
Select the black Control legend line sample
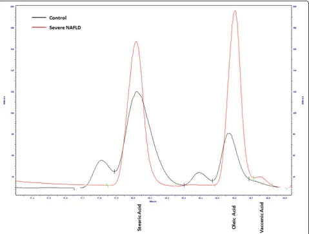(x=39, y=17)
